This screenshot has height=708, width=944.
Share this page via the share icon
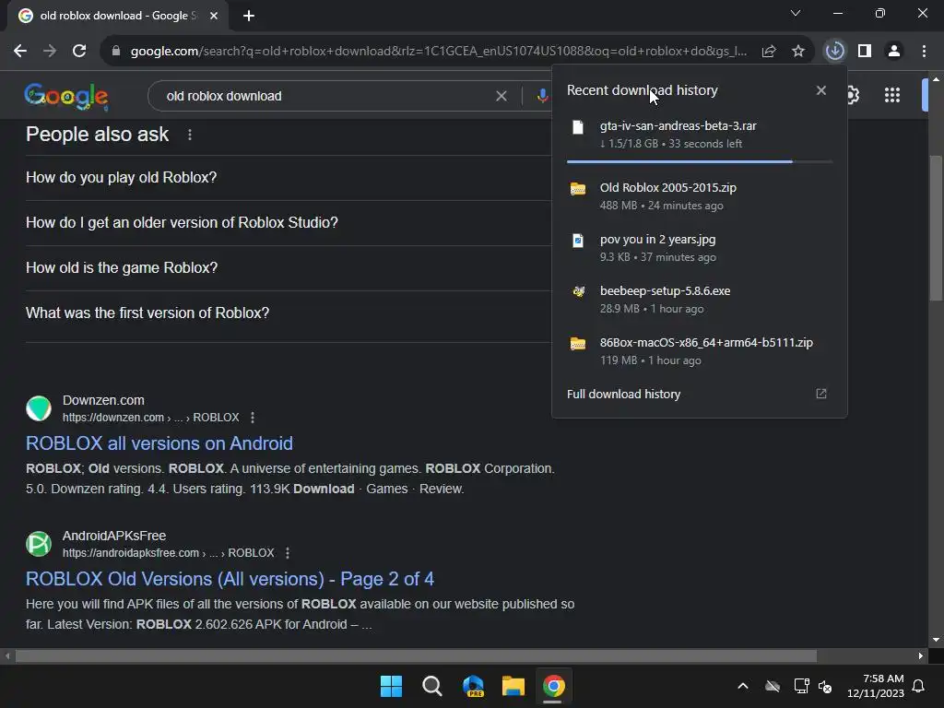769,52
